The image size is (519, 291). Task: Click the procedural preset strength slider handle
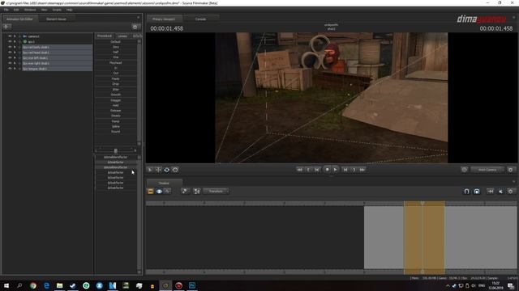(115, 150)
